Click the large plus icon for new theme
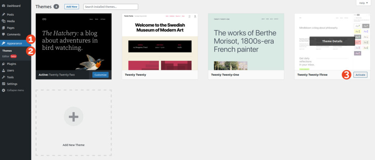Image resolution: width=375 pixels, height=160 pixels. pyautogui.click(x=73, y=117)
